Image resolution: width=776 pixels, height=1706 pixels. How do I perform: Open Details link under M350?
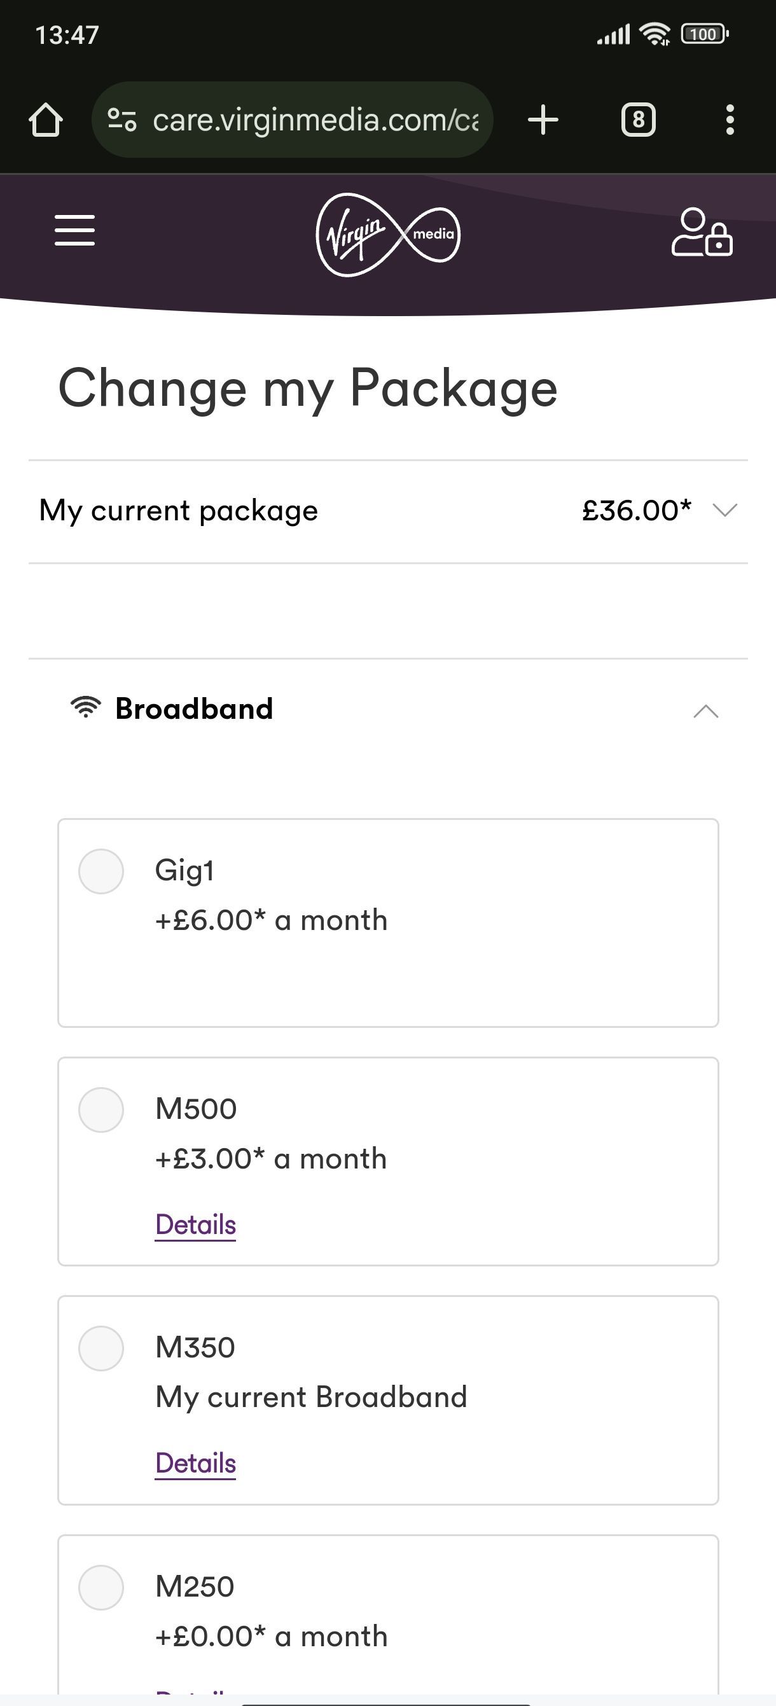(x=195, y=1463)
